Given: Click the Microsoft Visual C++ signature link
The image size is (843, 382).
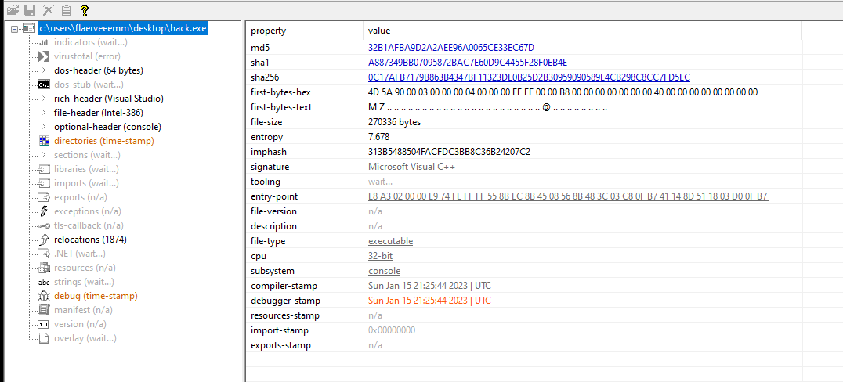Looking at the screenshot, I should coord(411,167).
